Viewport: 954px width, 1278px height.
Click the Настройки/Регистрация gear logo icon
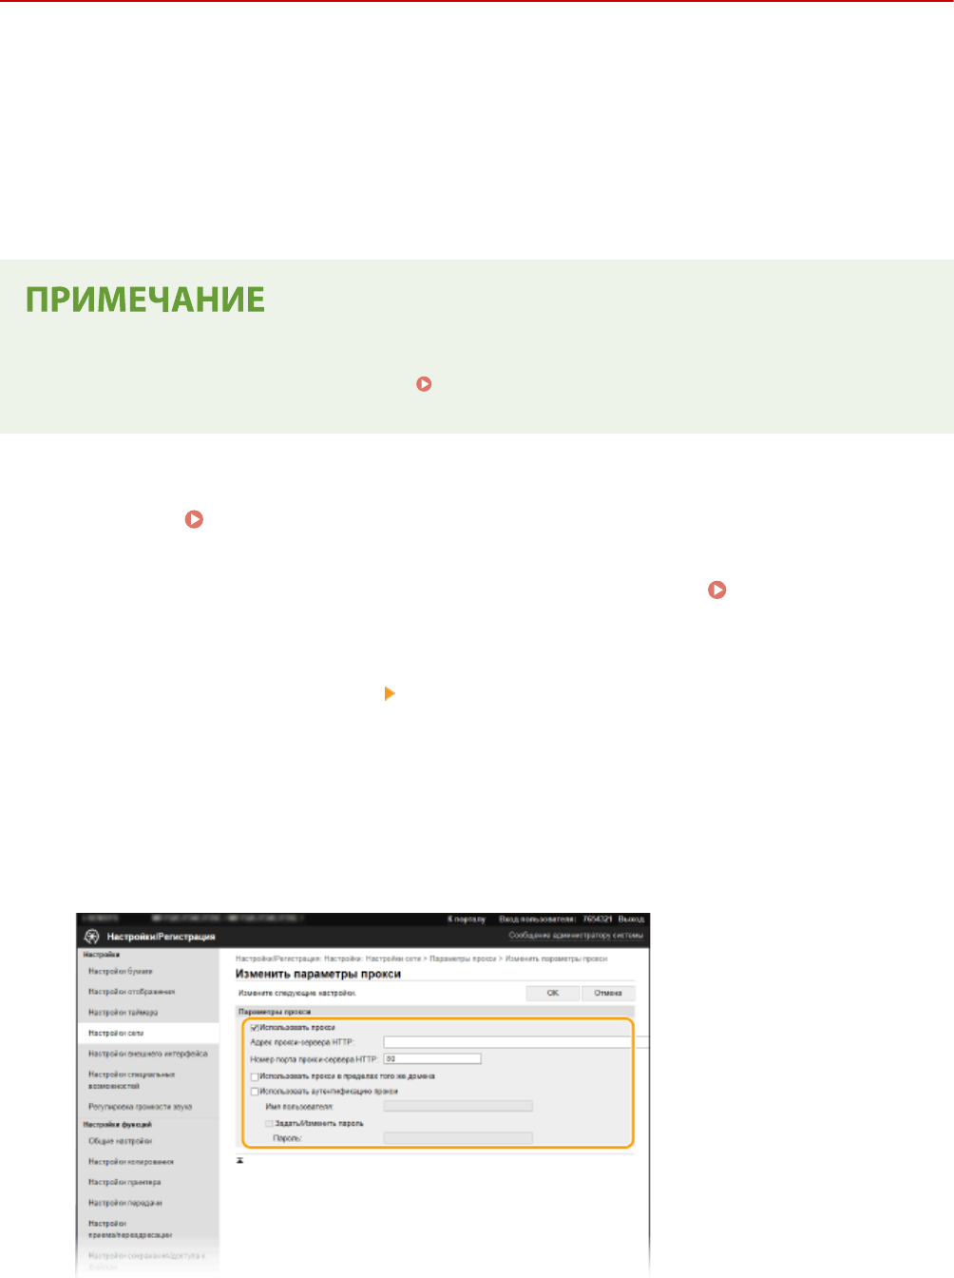pos(92,937)
